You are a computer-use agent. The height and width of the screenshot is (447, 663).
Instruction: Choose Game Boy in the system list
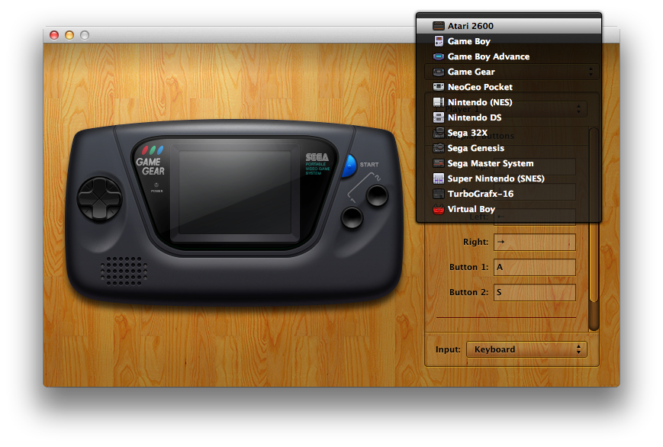point(509,41)
